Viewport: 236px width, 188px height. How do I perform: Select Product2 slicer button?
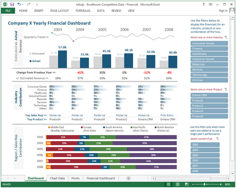click(x=209, y=106)
